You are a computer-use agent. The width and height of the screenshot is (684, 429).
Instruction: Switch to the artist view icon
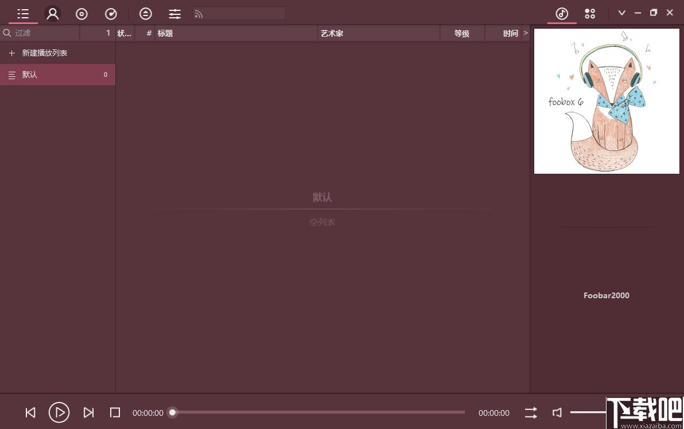pyautogui.click(x=52, y=14)
